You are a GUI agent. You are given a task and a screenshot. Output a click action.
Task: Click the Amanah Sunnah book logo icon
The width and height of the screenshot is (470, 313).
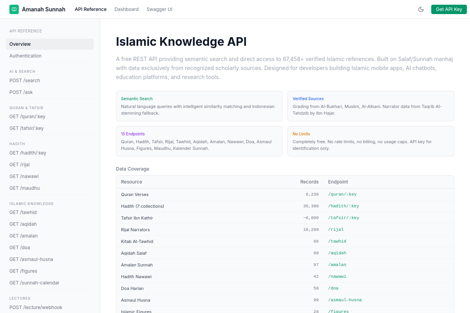[14, 9]
